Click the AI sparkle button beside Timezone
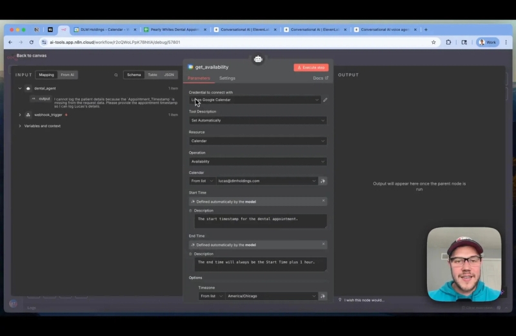The image size is (516, 336). click(323, 296)
